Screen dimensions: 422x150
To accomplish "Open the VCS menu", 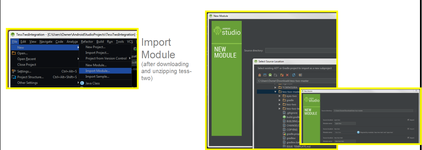I will (x=130, y=42).
